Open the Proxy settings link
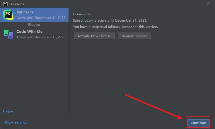Viewport: 215px width, 129px height. [16, 122]
